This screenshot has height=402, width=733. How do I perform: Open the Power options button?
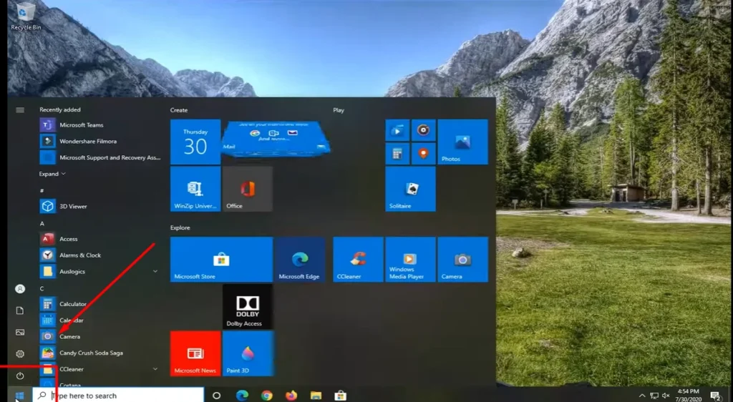(20, 376)
